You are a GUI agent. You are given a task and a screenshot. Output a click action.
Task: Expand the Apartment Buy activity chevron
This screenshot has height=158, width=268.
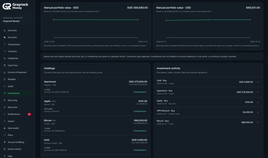tap(258, 92)
